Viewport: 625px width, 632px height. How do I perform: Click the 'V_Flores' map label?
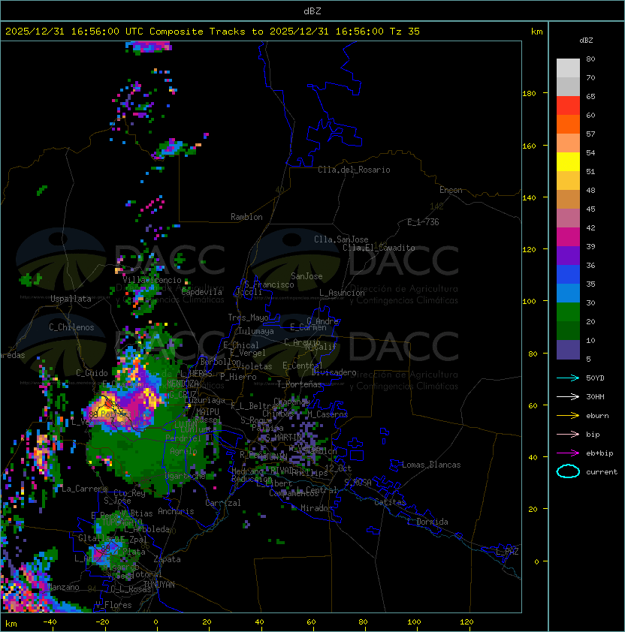click(x=113, y=605)
